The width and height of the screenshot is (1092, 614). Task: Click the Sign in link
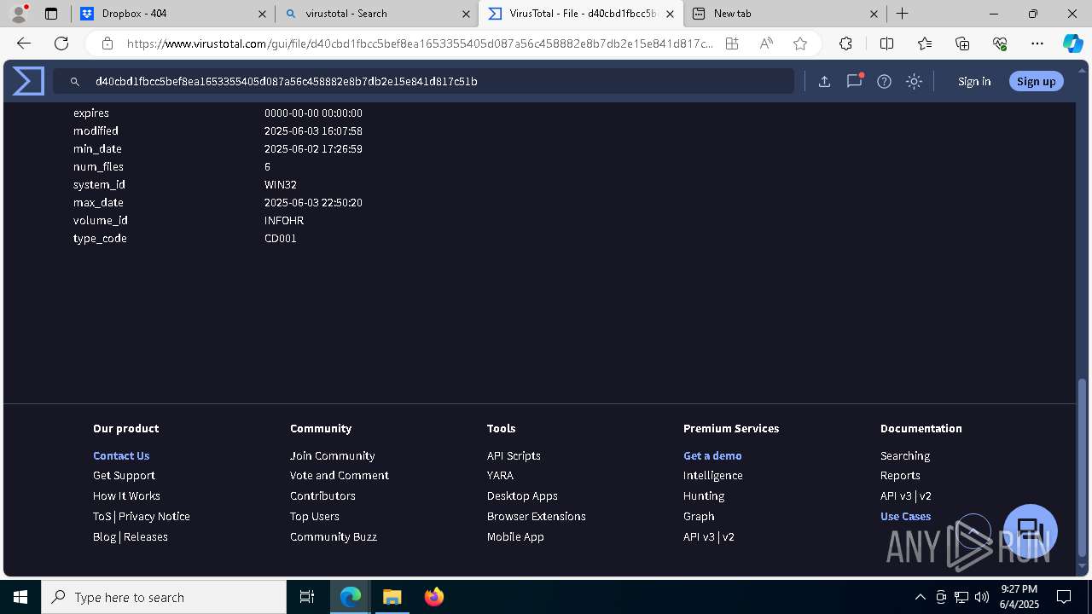(974, 81)
